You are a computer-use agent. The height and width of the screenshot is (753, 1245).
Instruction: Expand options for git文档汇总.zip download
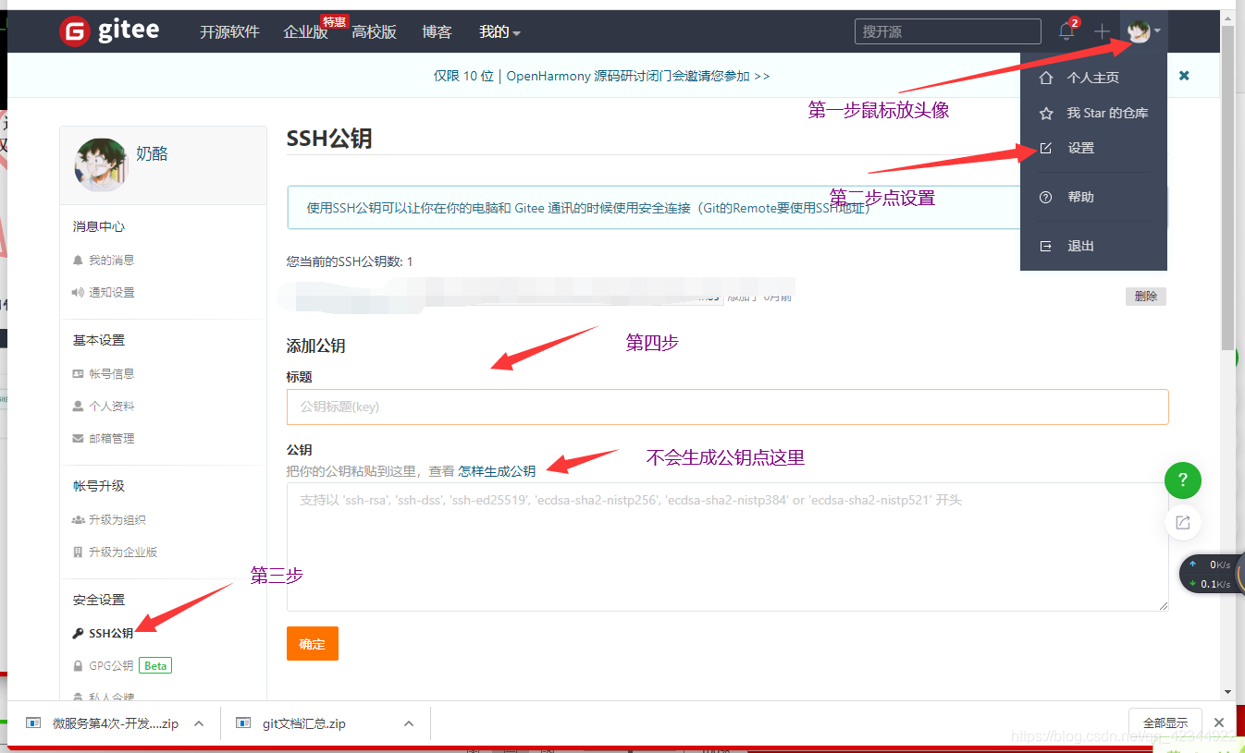pos(408,723)
